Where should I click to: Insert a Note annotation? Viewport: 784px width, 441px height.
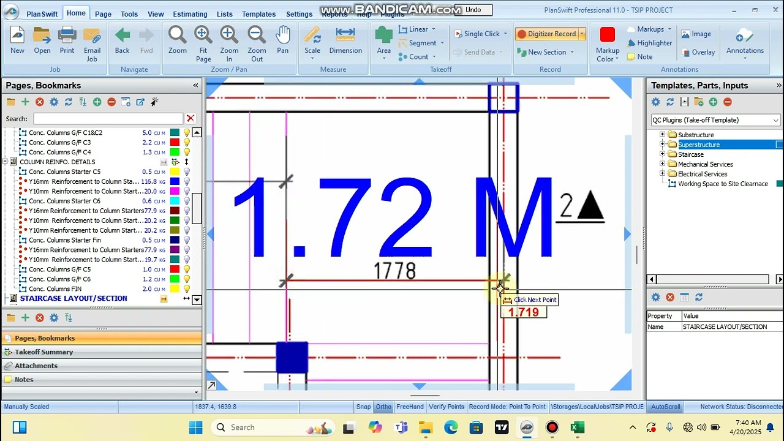click(x=639, y=56)
